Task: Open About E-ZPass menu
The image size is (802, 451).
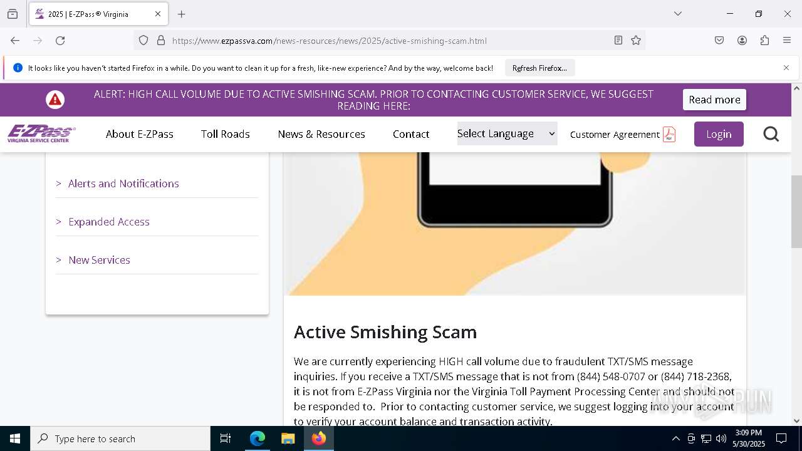Action: 140,134
